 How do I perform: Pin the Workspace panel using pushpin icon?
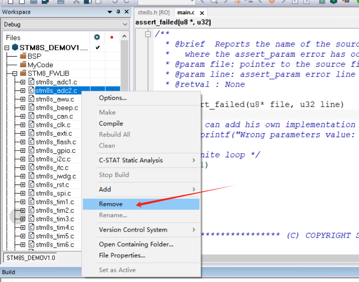(x=118, y=12)
